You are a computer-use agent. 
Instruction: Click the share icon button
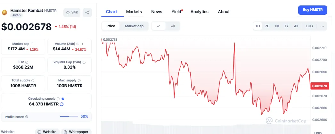(x=87, y=13)
